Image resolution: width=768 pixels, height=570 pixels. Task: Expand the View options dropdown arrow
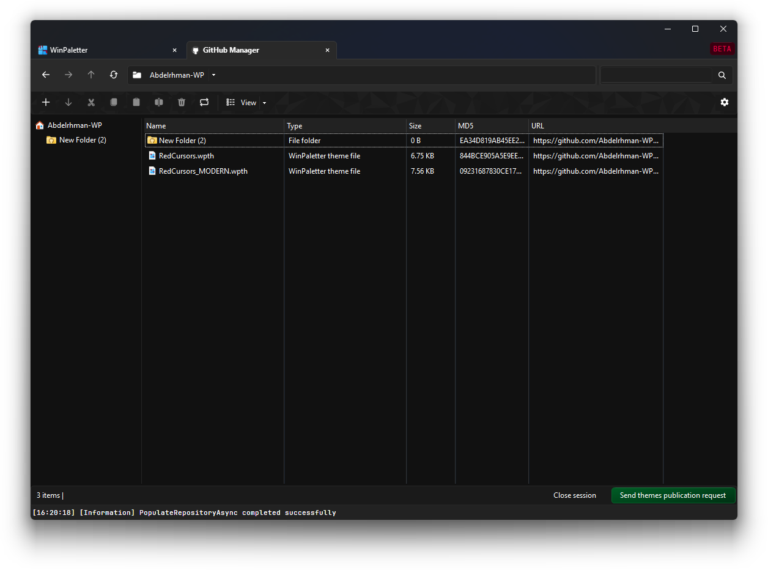[264, 103]
